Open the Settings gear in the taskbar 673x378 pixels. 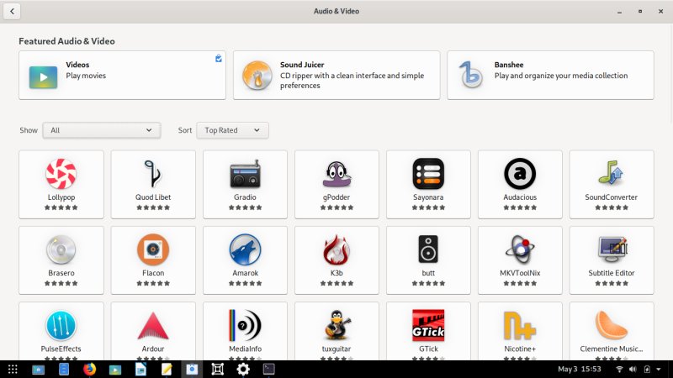243,369
